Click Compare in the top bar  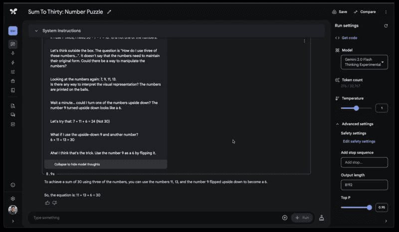365,11
